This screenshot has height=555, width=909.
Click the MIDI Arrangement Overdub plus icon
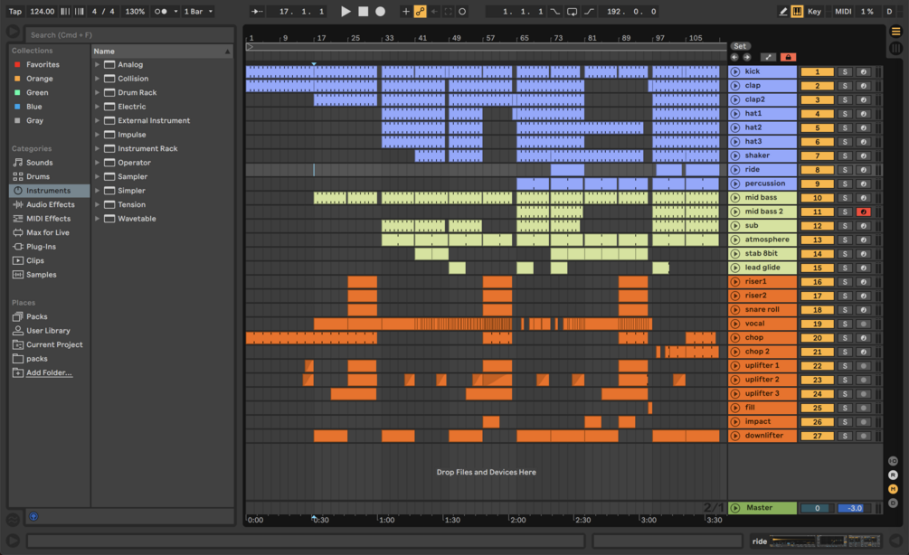[405, 11]
